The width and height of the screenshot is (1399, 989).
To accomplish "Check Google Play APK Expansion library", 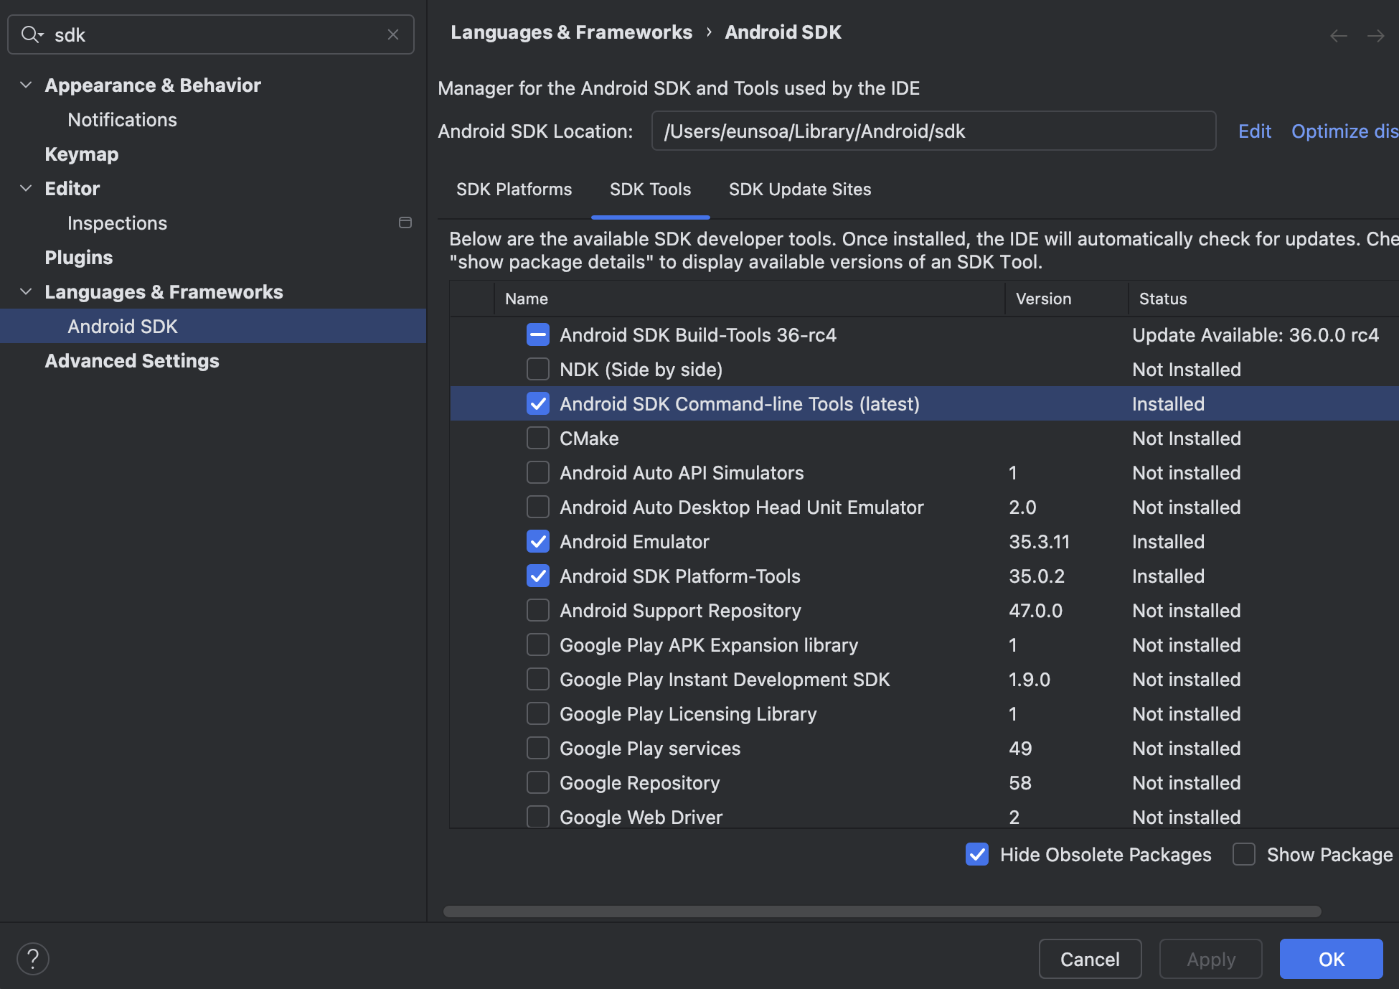I will [538, 645].
